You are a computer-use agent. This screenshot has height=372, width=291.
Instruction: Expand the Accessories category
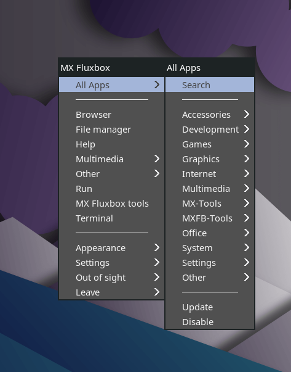[x=210, y=115]
